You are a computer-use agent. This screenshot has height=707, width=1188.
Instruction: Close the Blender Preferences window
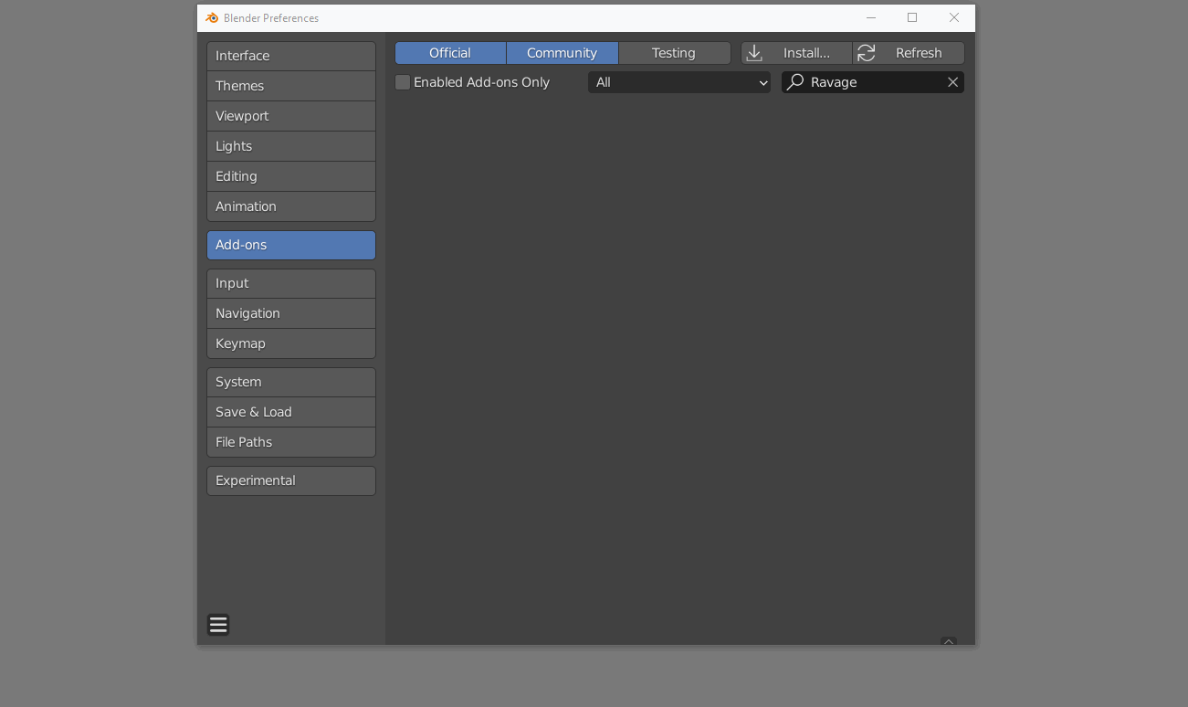954,18
